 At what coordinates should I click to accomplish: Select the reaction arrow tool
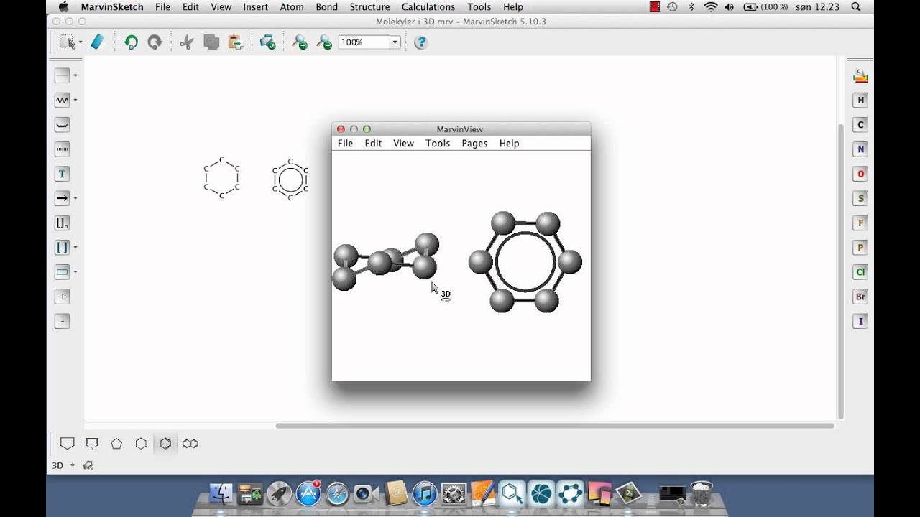point(63,198)
